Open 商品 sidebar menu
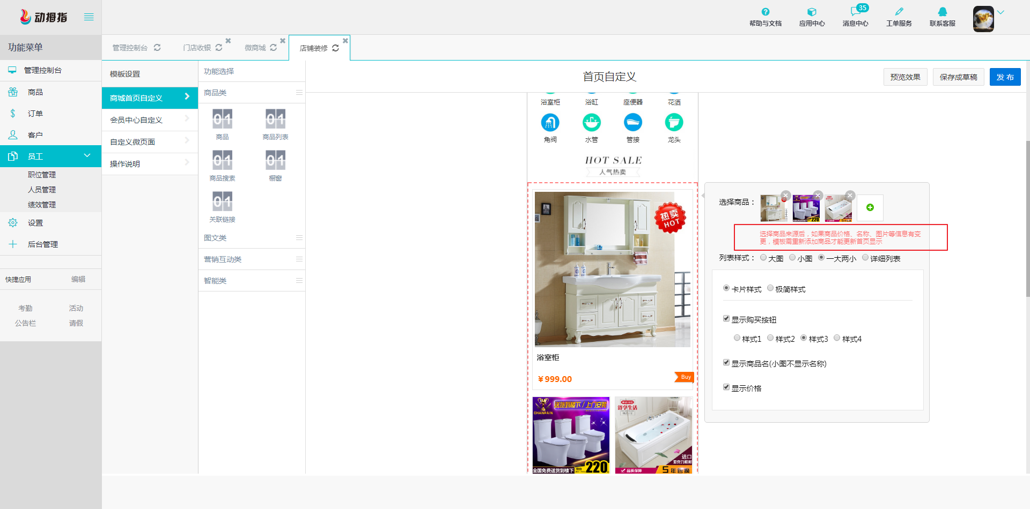 50,92
